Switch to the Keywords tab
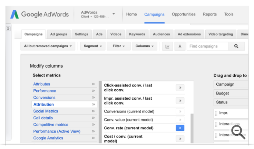The height and width of the screenshot is (149, 254). pyautogui.click(x=137, y=34)
